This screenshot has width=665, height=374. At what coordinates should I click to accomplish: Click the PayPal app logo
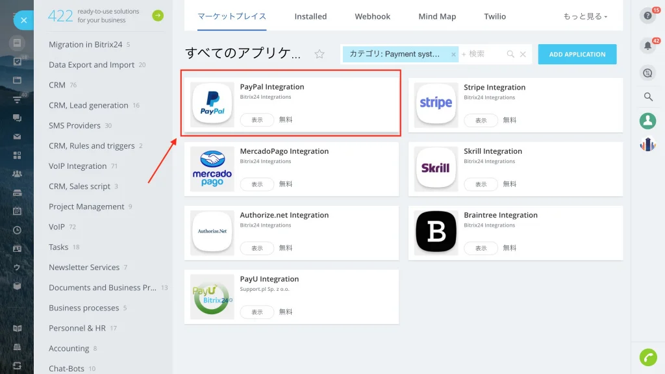pyautogui.click(x=212, y=103)
